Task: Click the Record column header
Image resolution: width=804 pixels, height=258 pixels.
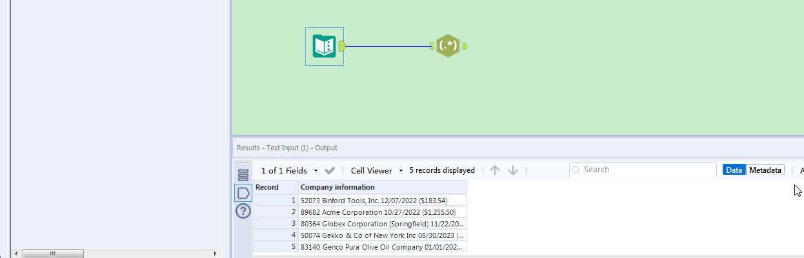Action: [x=276, y=187]
